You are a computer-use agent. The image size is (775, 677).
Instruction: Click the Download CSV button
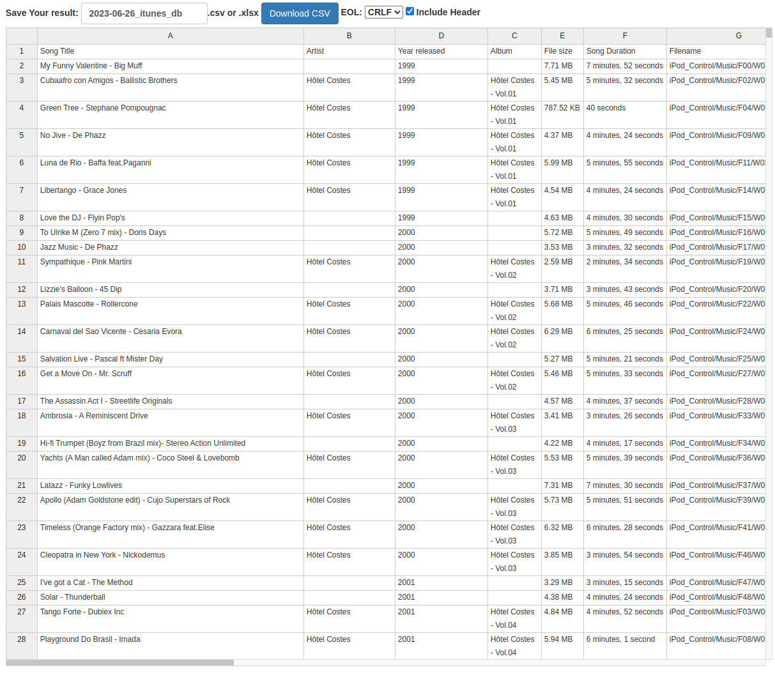click(300, 13)
